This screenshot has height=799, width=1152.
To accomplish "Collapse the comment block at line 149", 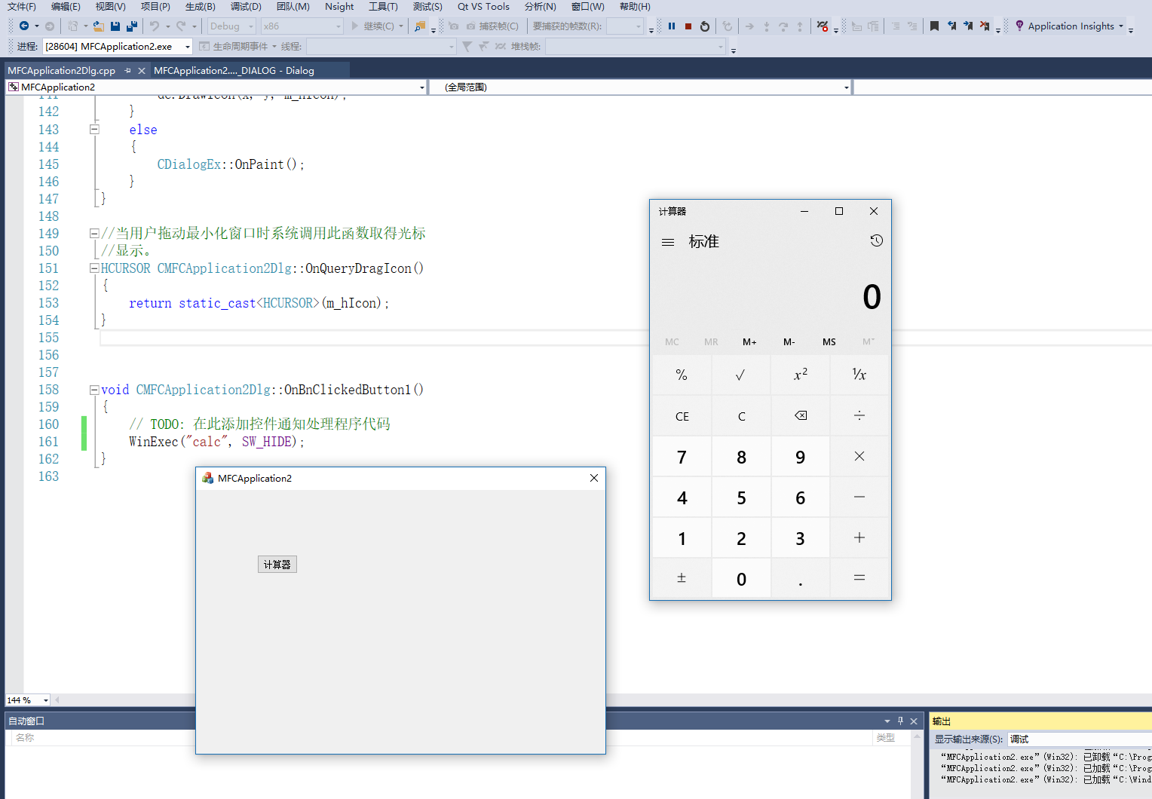I will click(94, 233).
